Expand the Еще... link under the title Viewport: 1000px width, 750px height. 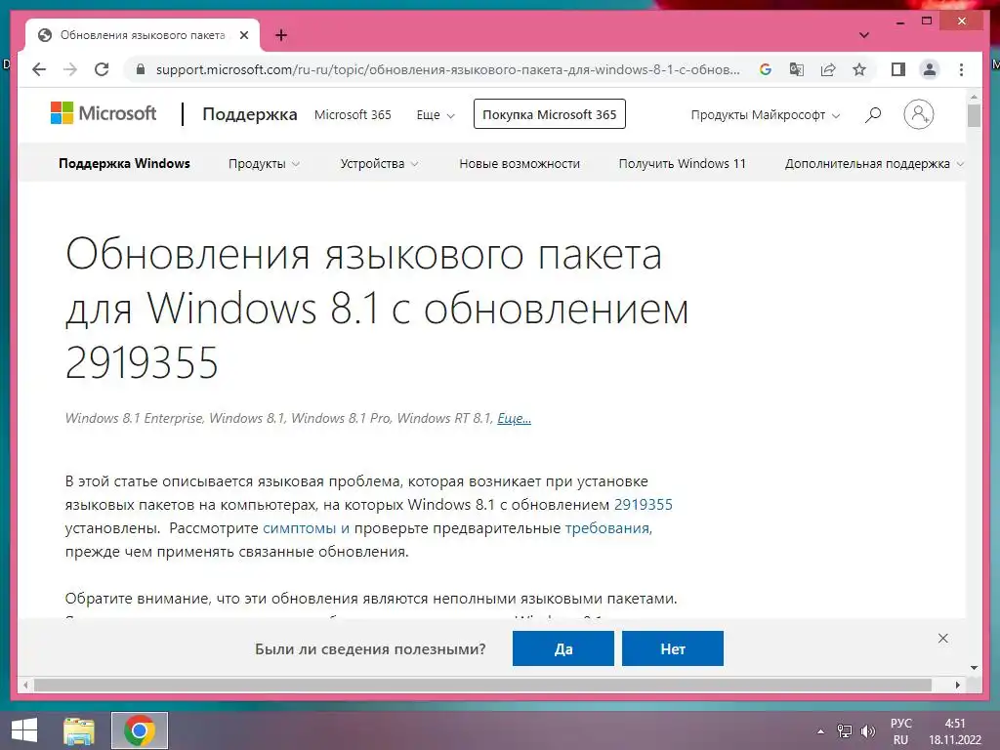click(514, 418)
